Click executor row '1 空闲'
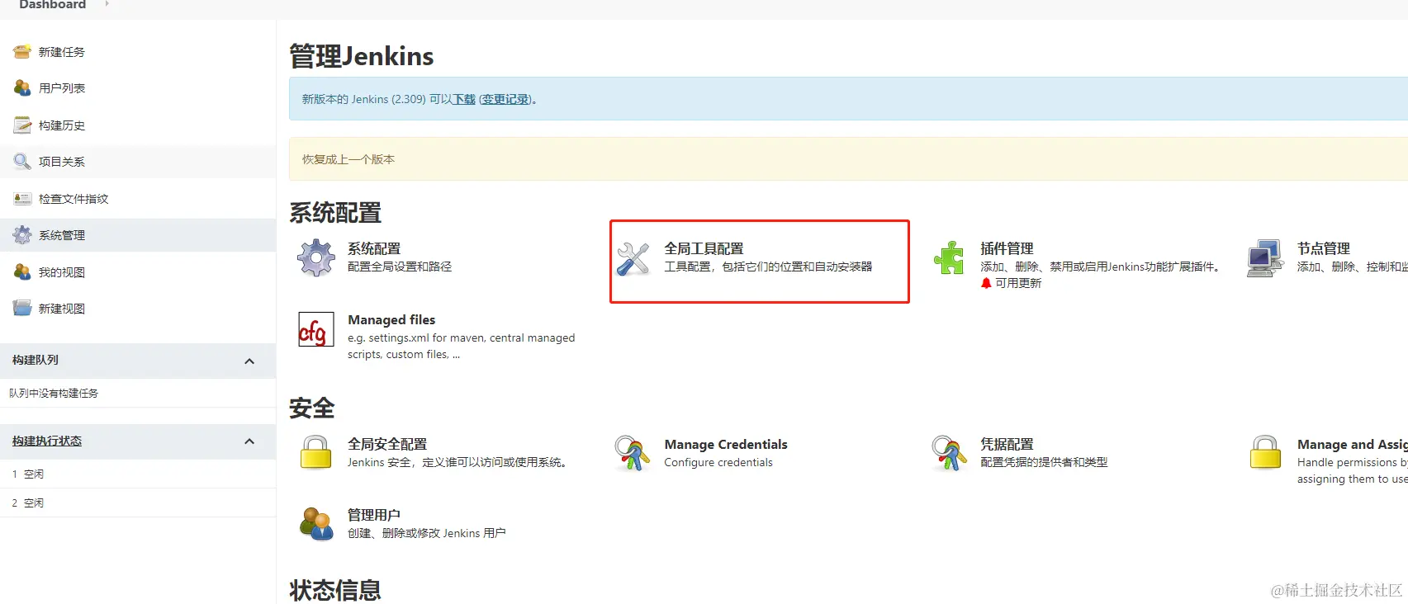This screenshot has width=1408, height=604. coord(138,474)
